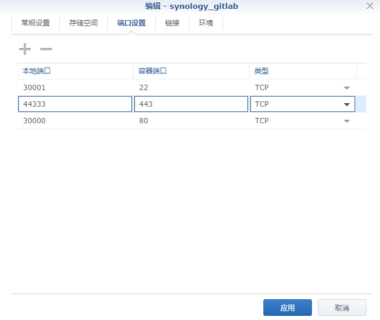Edit local port field showing 44333
This screenshot has width=380, height=320.
click(75, 104)
